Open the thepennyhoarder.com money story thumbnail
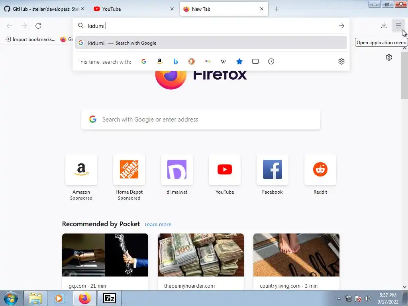Screen dimensions: 408x306 coord(201,255)
